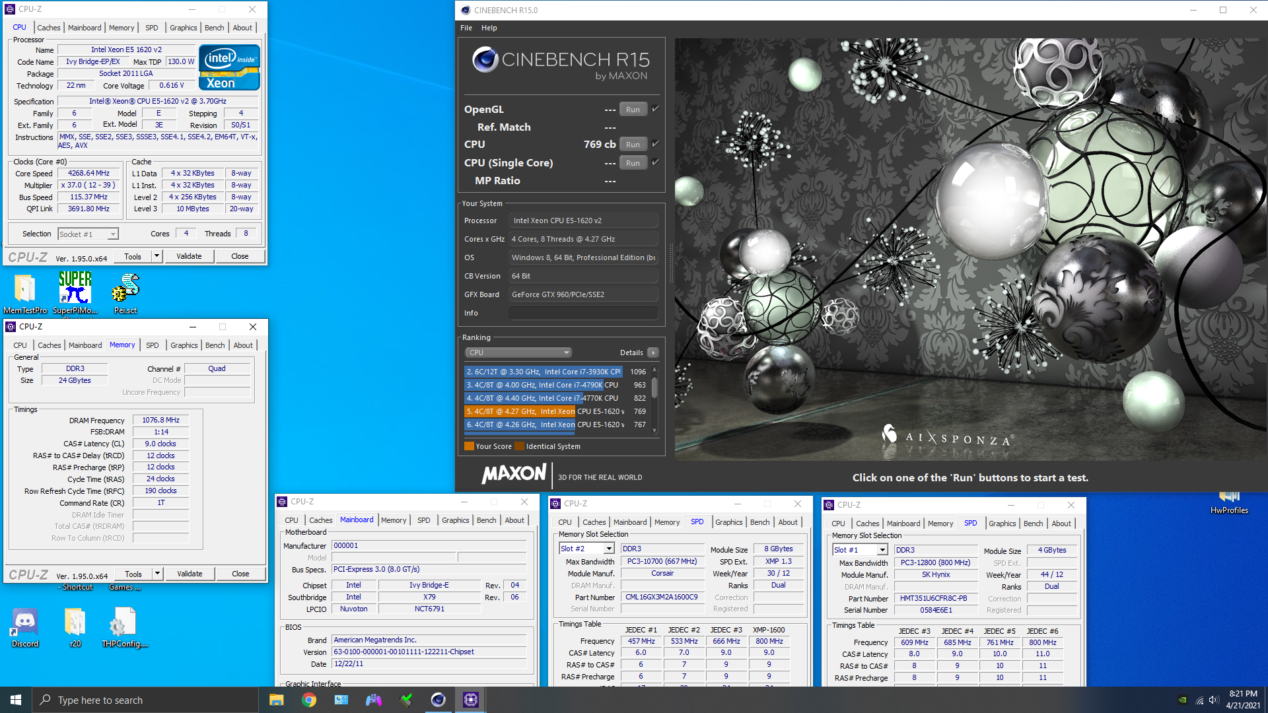This screenshot has height=713, width=1268.
Task: Open THPConfig desktop file icon
Action: pyautogui.click(x=124, y=628)
